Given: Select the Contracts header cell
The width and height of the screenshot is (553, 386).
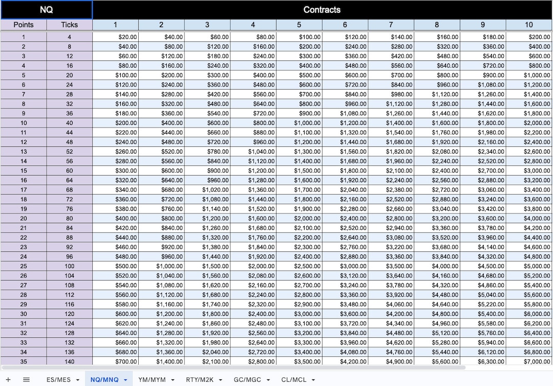Looking at the screenshot, I should pyautogui.click(x=322, y=9).
